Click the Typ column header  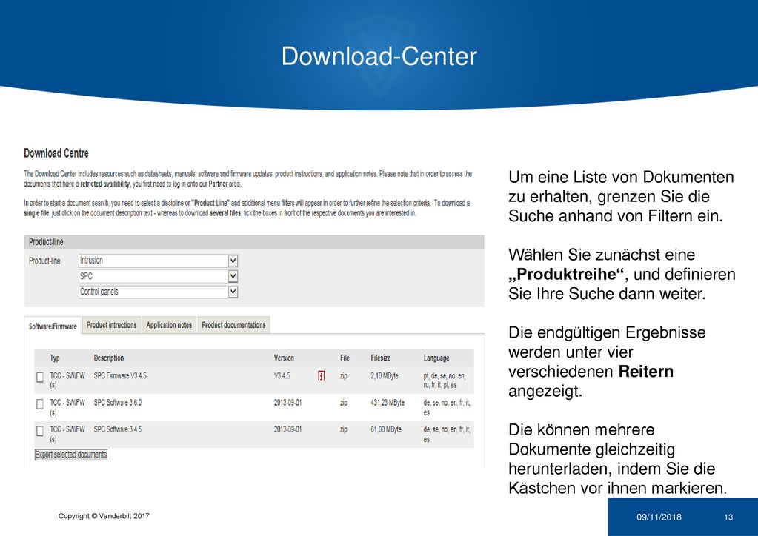(x=55, y=358)
